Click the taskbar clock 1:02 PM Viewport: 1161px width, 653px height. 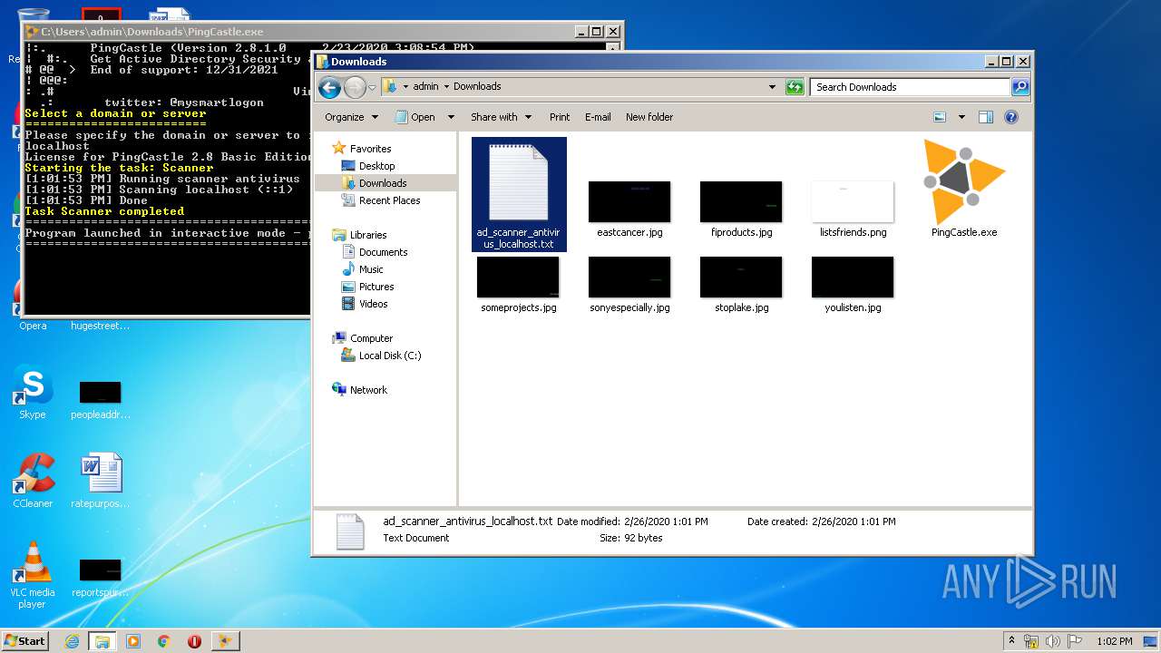click(1114, 641)
